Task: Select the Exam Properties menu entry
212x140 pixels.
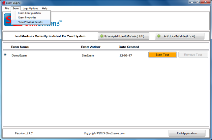Action: click(x=27, y=17)
